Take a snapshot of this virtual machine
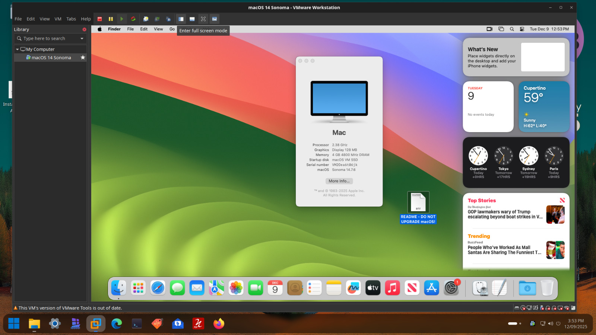Image resolution: width=596 pixels, height=335 pixels. click(146, 19)
